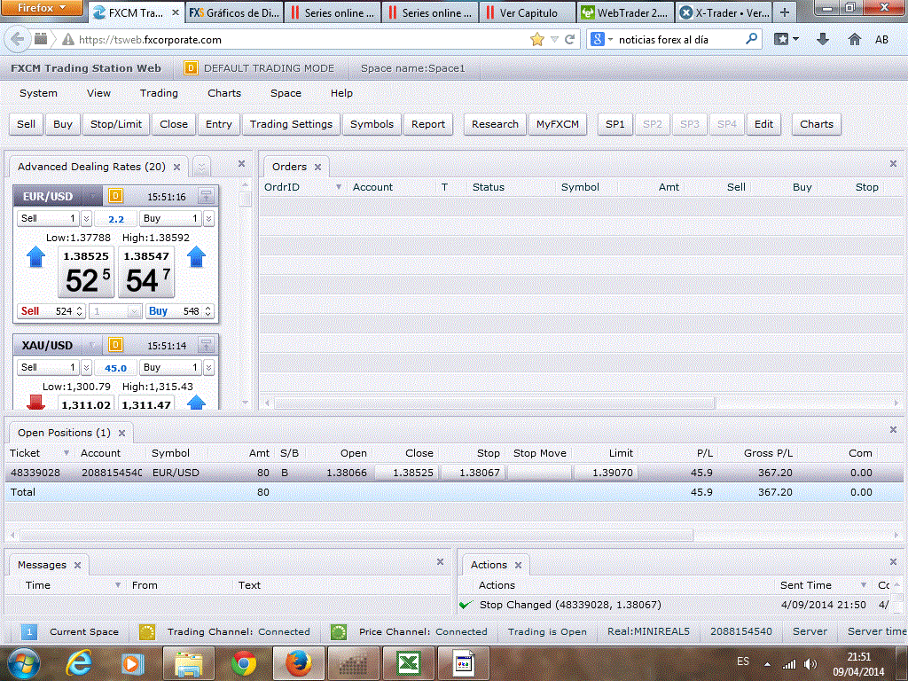This screenshot has width=908, height=681.
Task: Click the Limit cell 1.39070 in EUR/USD position
Action: point(607,473)
